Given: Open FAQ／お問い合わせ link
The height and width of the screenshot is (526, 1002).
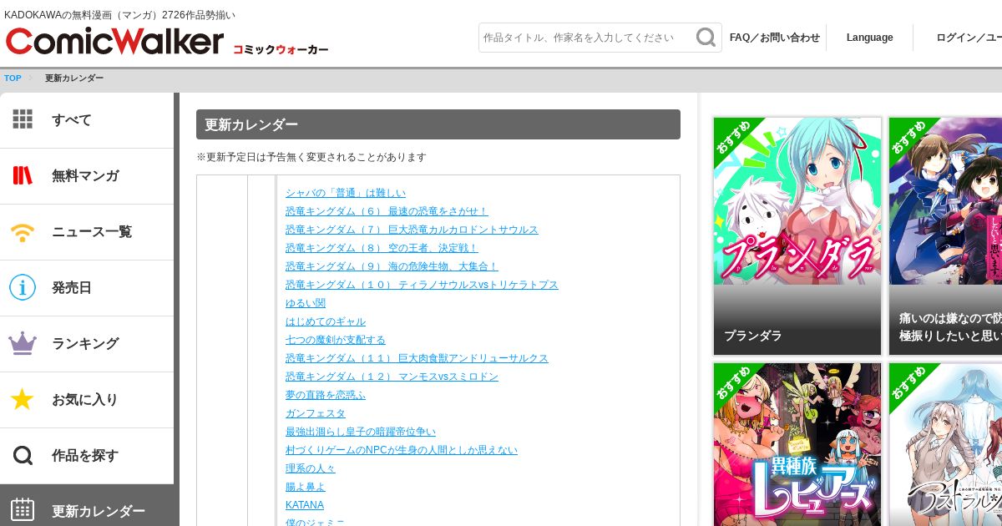Looking at the screenshot, I should 775,38.
